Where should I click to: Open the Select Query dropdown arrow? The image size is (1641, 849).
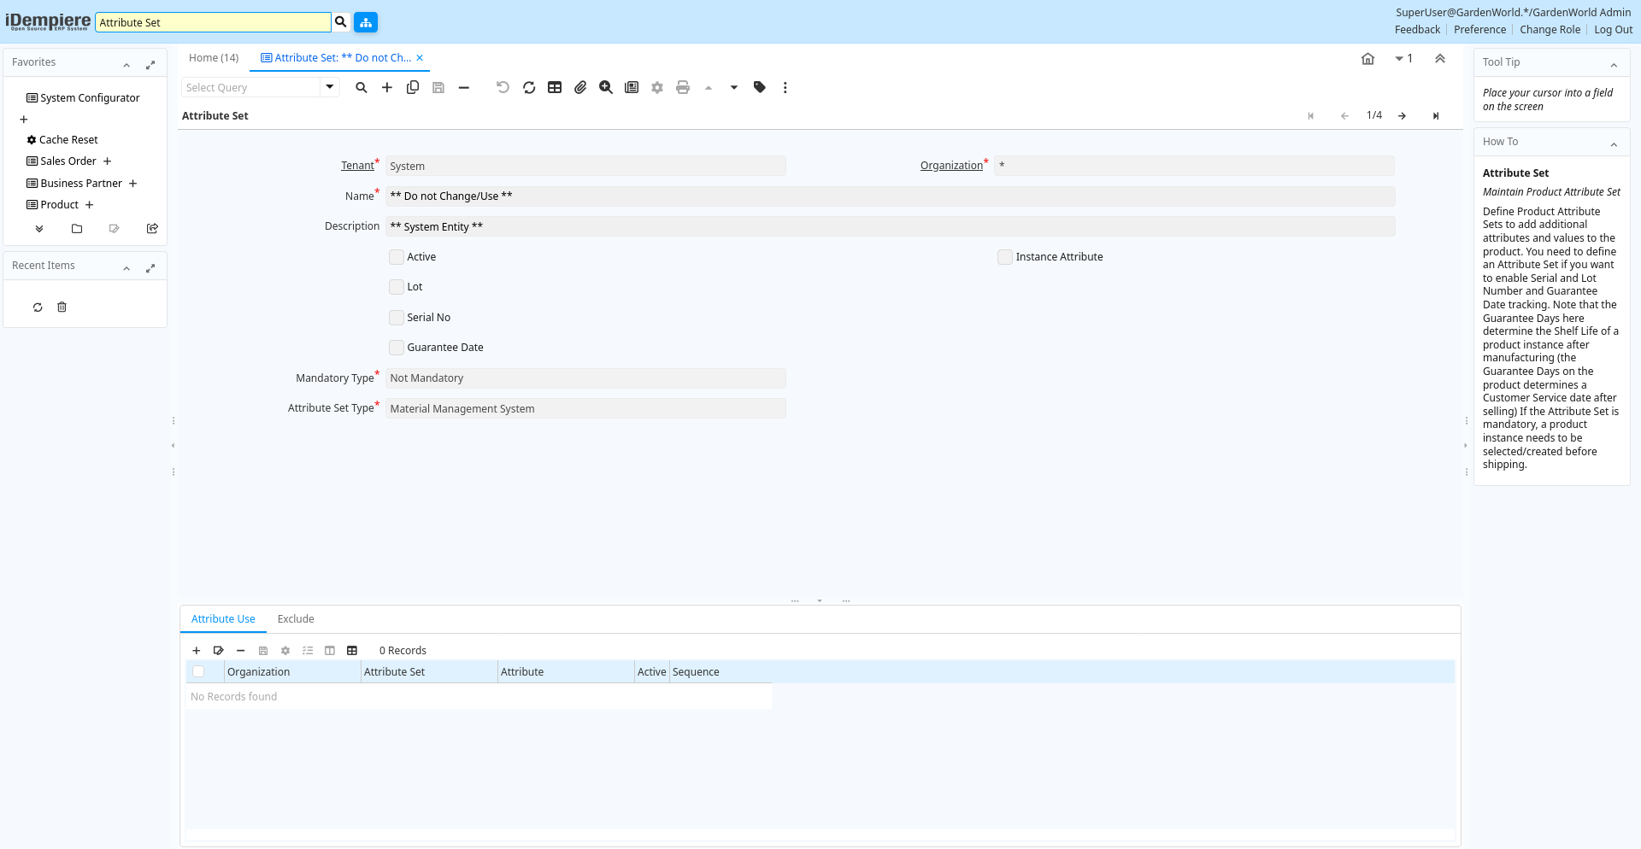click(x=330, y=87)
